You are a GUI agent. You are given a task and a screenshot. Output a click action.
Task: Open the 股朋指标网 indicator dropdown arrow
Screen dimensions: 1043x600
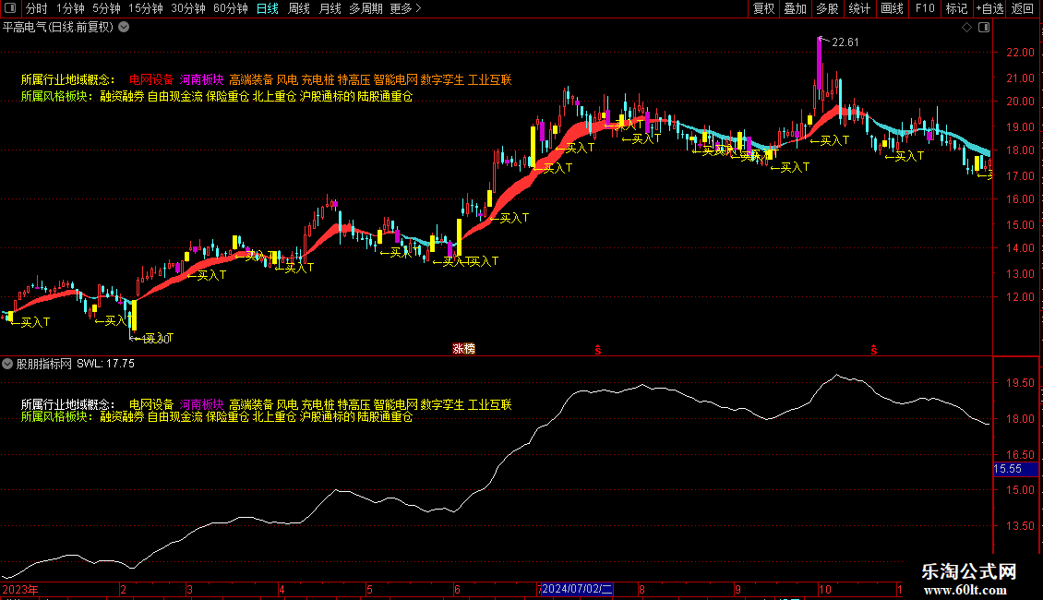(x=7, y=364)
